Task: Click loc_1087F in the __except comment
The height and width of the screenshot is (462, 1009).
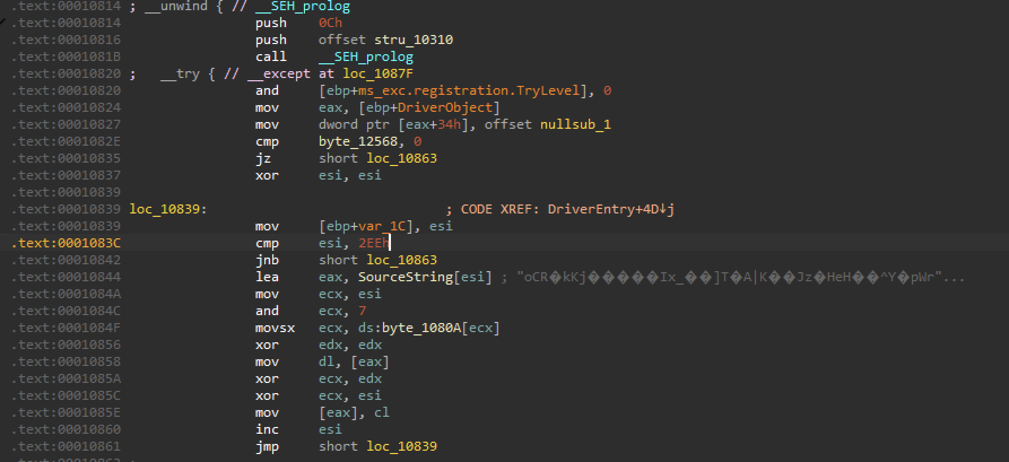Action: (377, 73)
